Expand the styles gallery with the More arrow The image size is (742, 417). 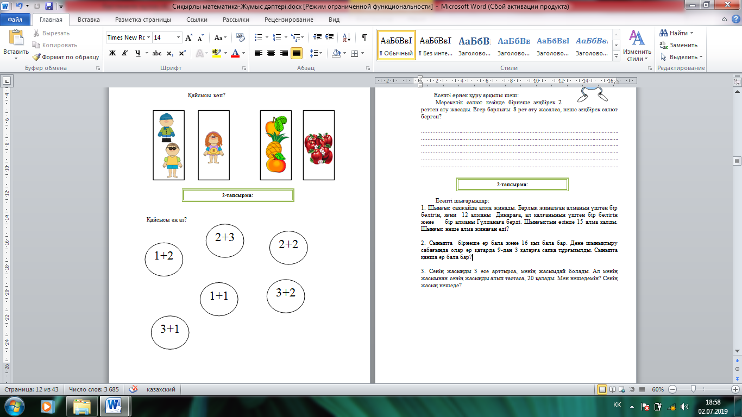click(616, 56)
